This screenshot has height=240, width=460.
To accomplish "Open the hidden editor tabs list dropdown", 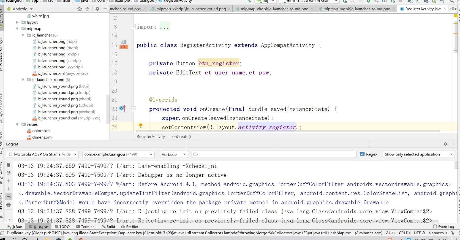I will click(x=453, y=9).
